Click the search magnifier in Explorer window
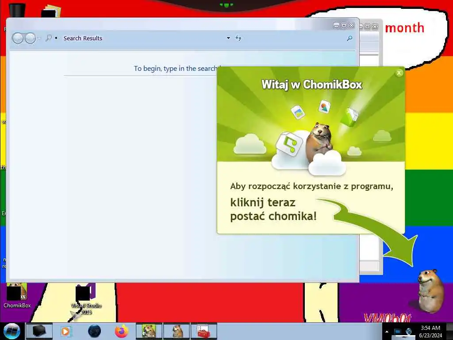Screen dimensions: 453x340 click(x=349, y=38)
